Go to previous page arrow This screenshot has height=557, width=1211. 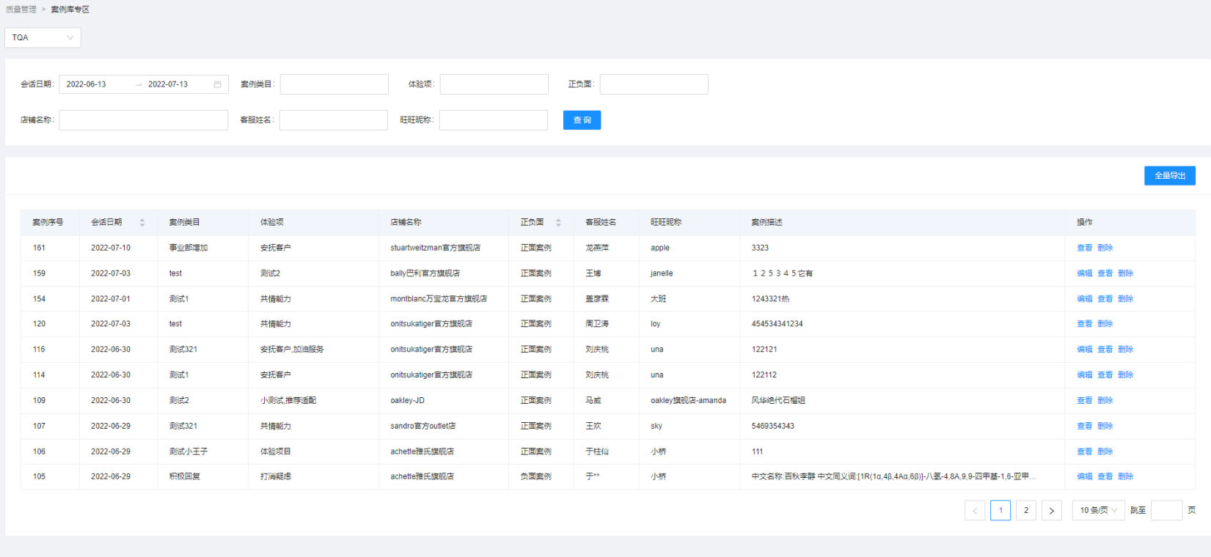(x=975, y=511)
